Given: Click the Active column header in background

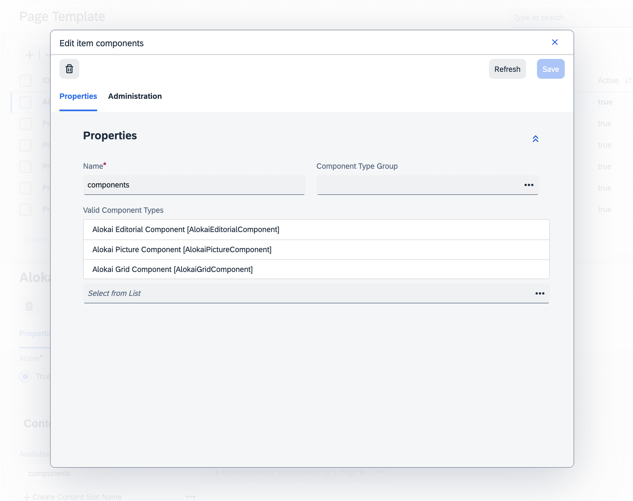Looking at the screenshot, I should pos(608,81).
